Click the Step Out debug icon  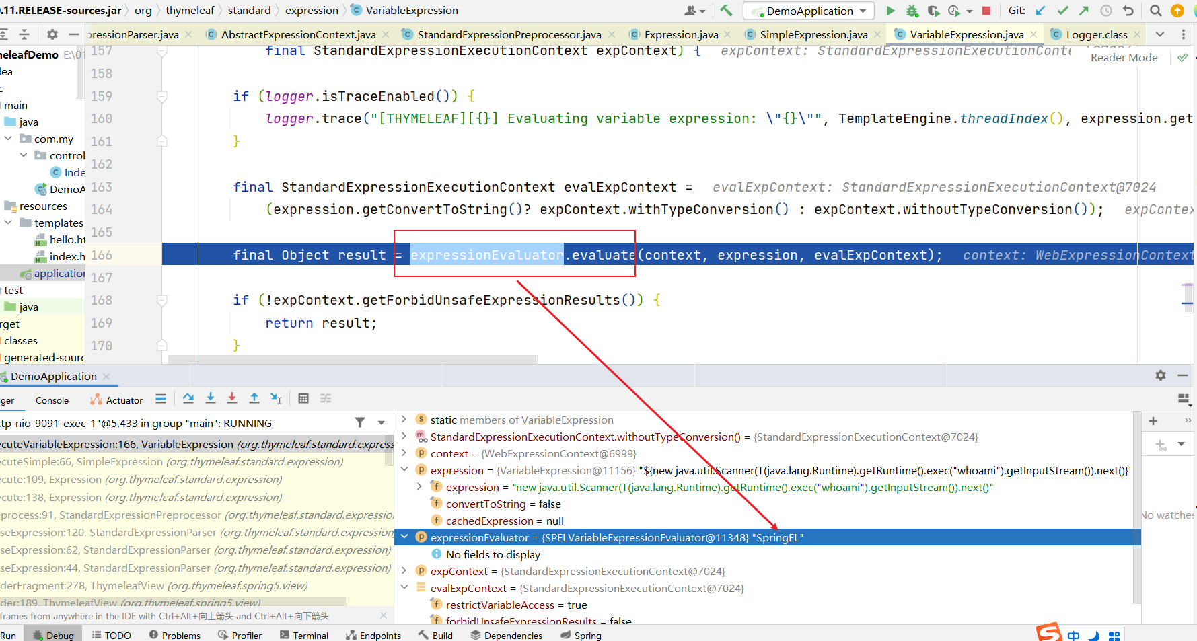(254, 399)
